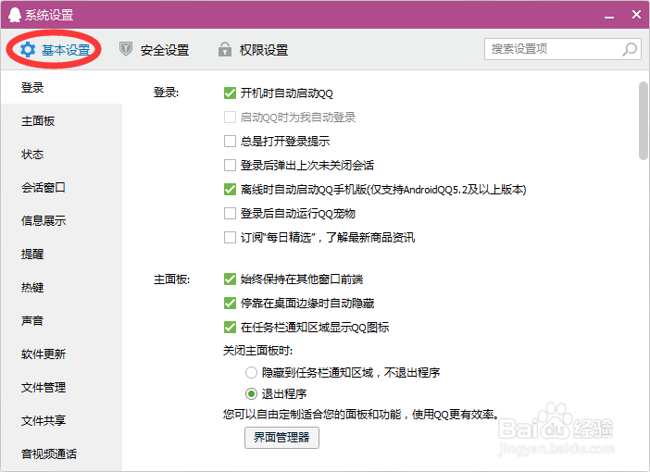Image resolution: width=650 pixels, height=472 pixels.
Task: Open 软件更新 sidebar section
Action: click(x=62, y=354)
